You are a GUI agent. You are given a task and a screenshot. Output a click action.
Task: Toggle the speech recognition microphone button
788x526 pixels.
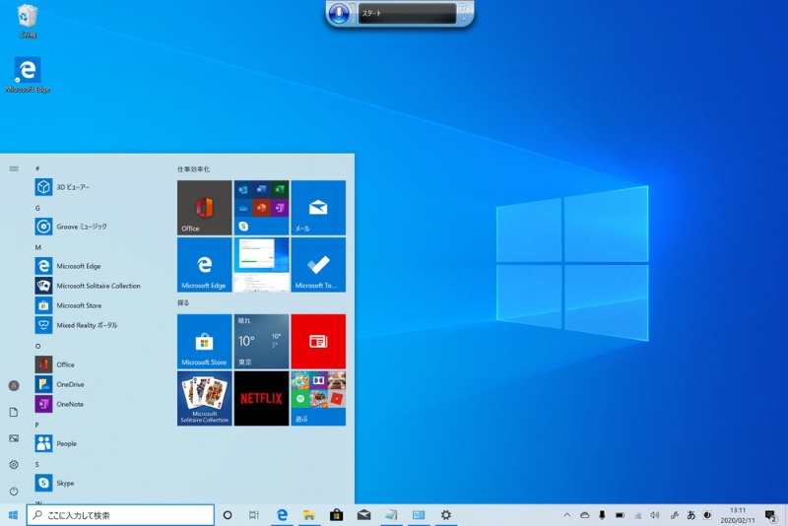(340, 14)
